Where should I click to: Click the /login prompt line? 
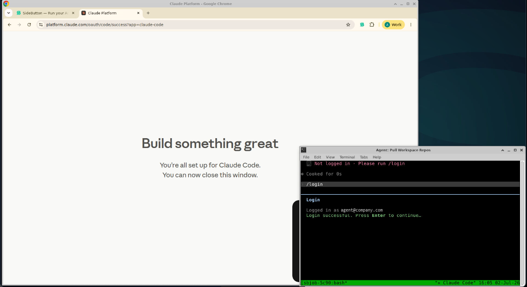[410, 184]
